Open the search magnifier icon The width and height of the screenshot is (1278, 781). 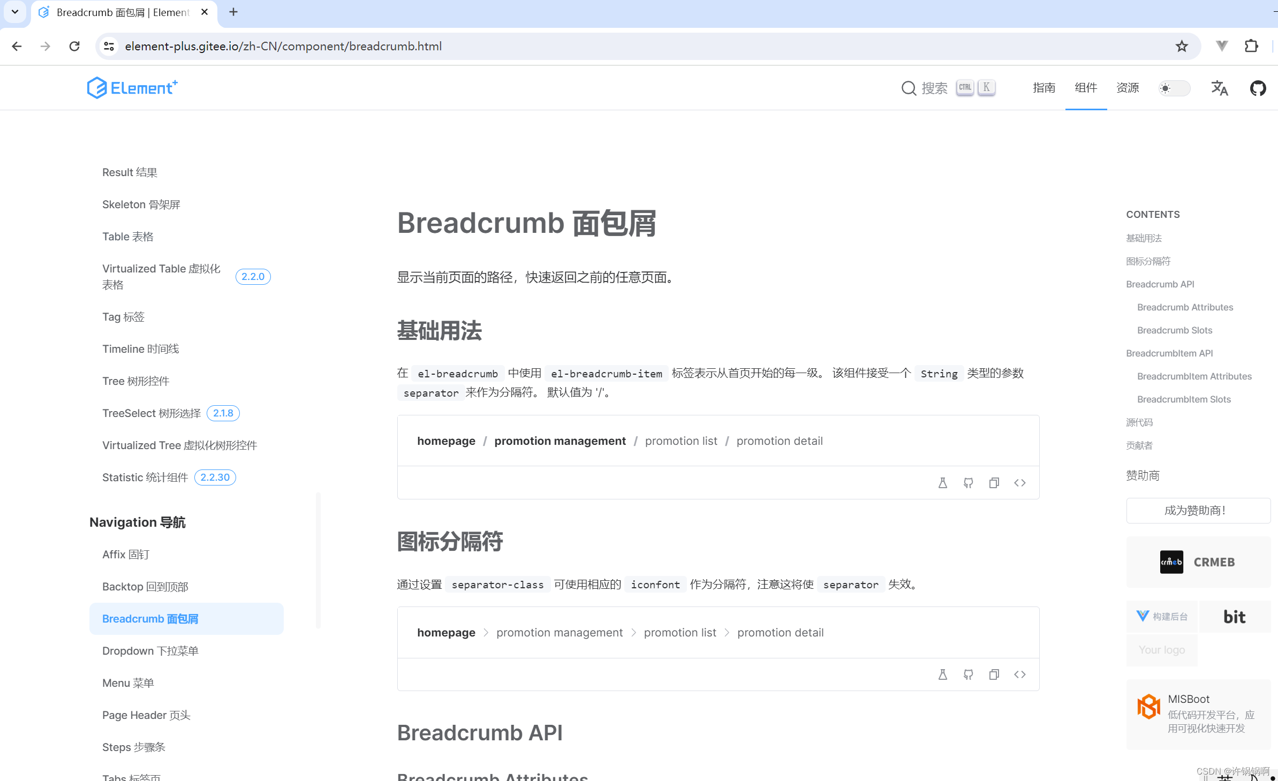(x=909, y=88)
